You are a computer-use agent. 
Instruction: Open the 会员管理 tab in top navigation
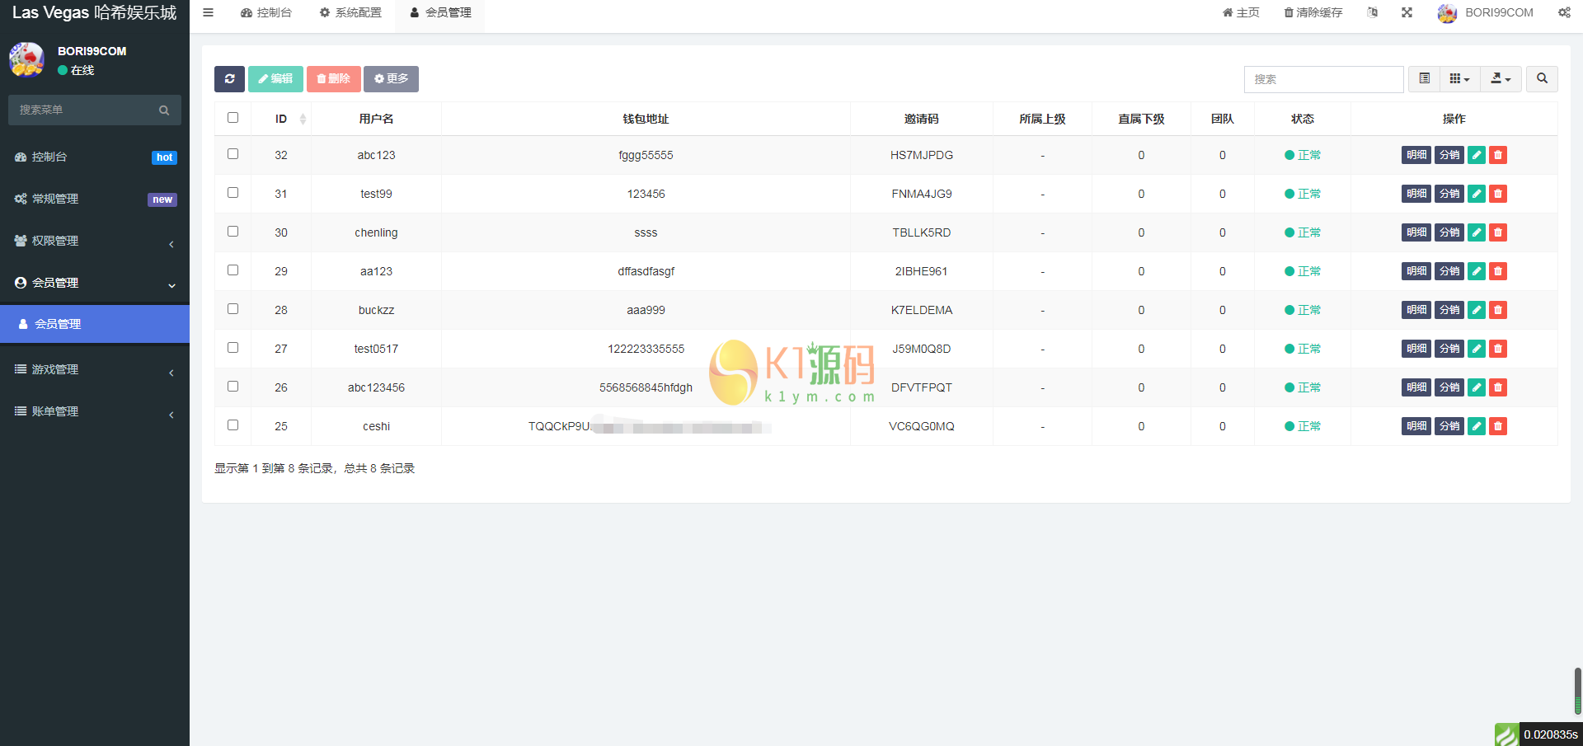[439, 12]
